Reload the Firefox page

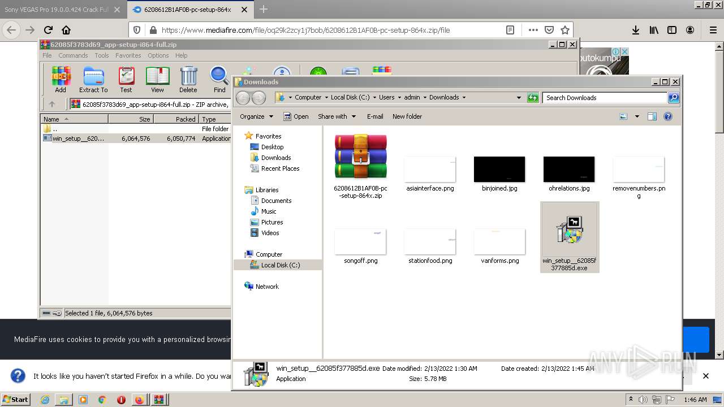click(x=48, y=30)
